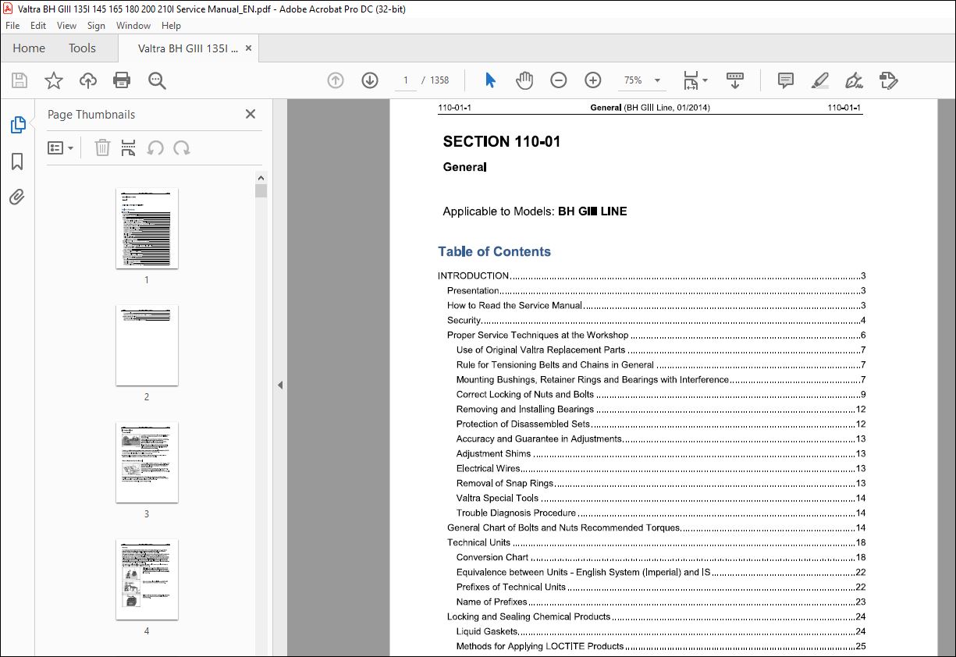Click the page number input field
956x657 pixels.
[406, 80]
